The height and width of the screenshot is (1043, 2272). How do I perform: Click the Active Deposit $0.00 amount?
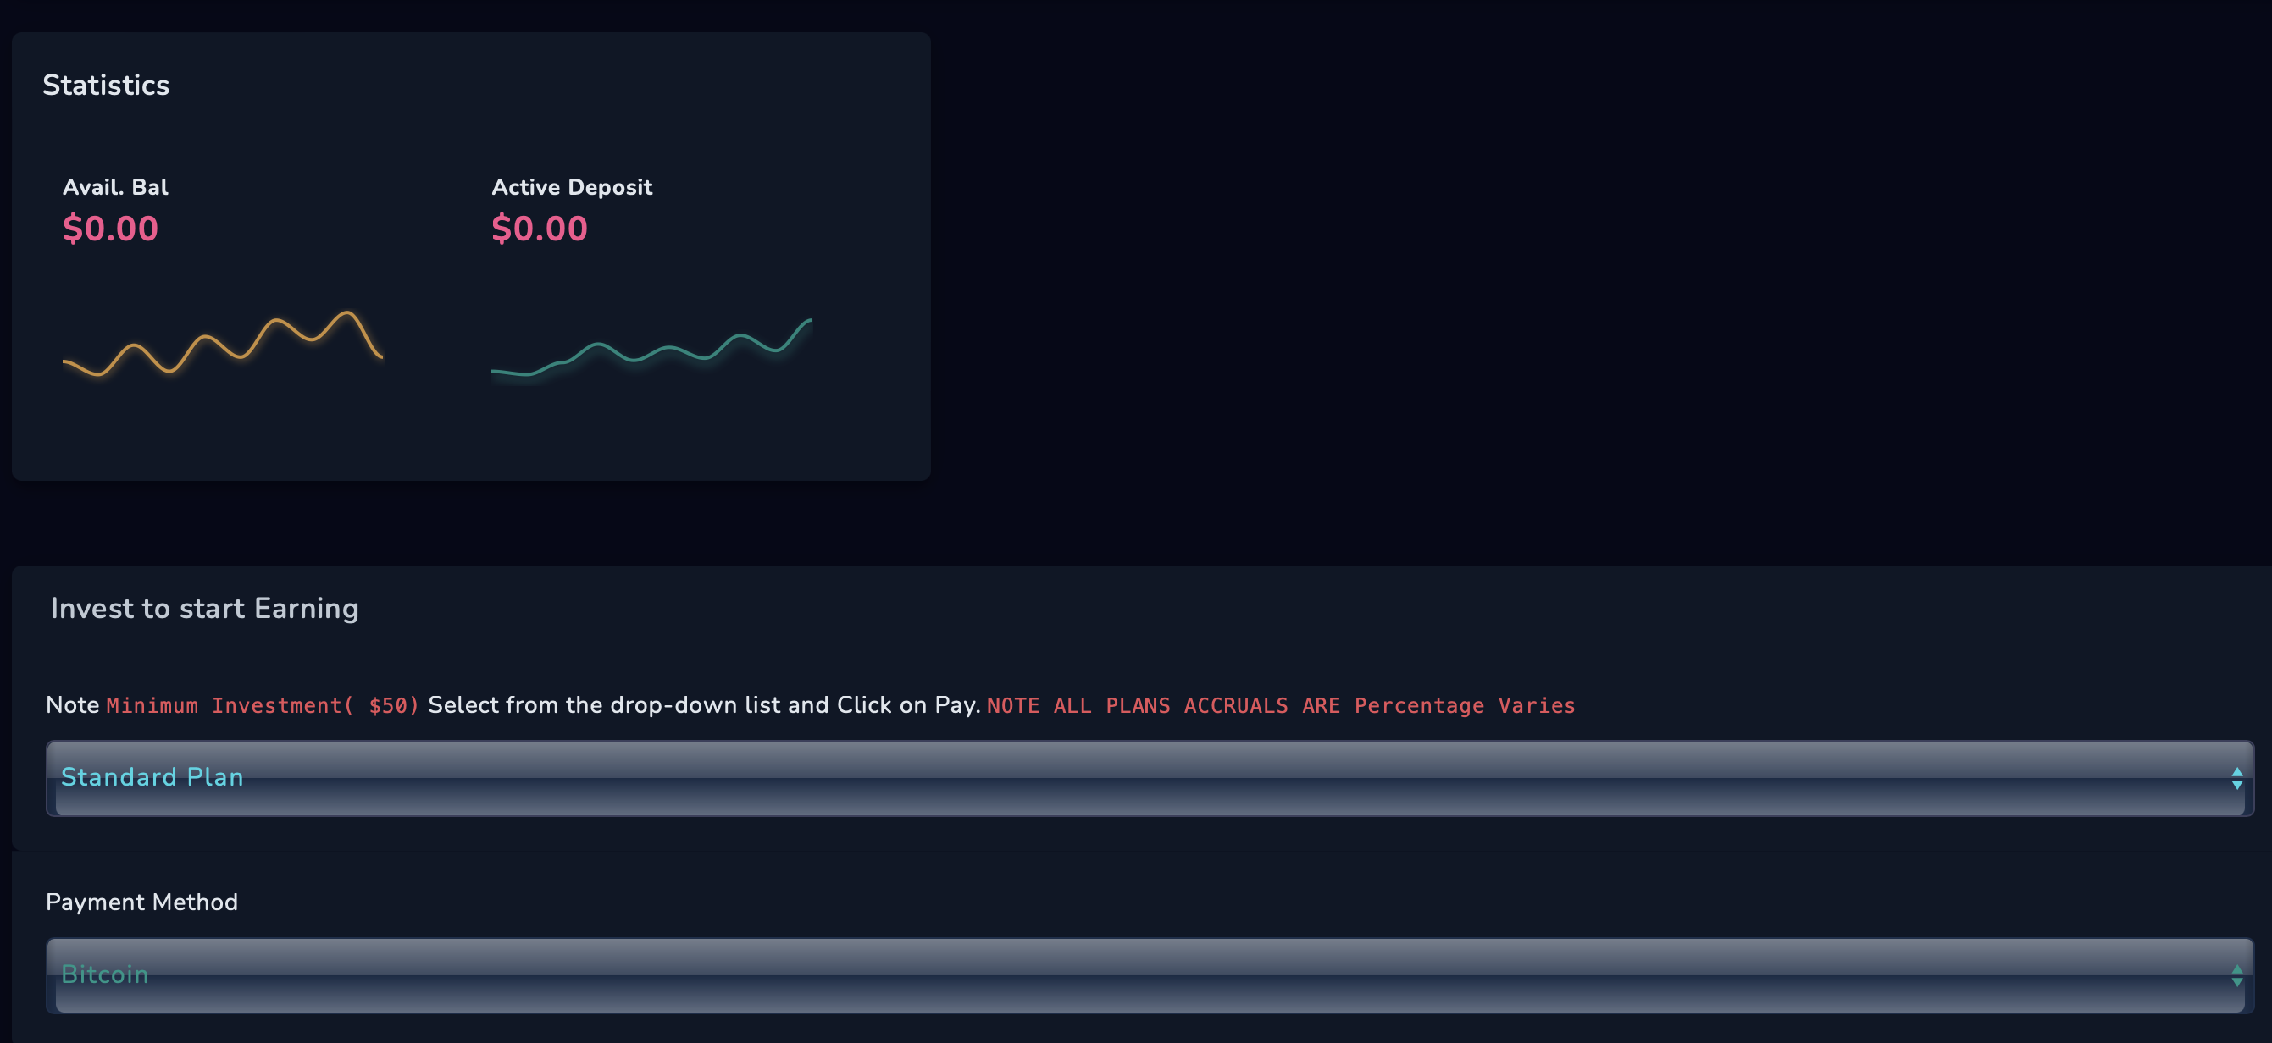pos(539,229)
